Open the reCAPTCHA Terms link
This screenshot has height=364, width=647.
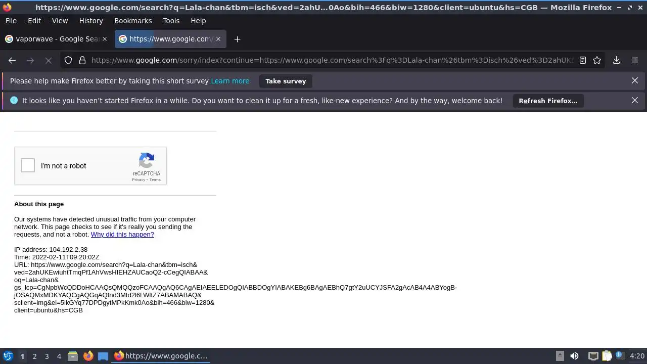(155, 180)
